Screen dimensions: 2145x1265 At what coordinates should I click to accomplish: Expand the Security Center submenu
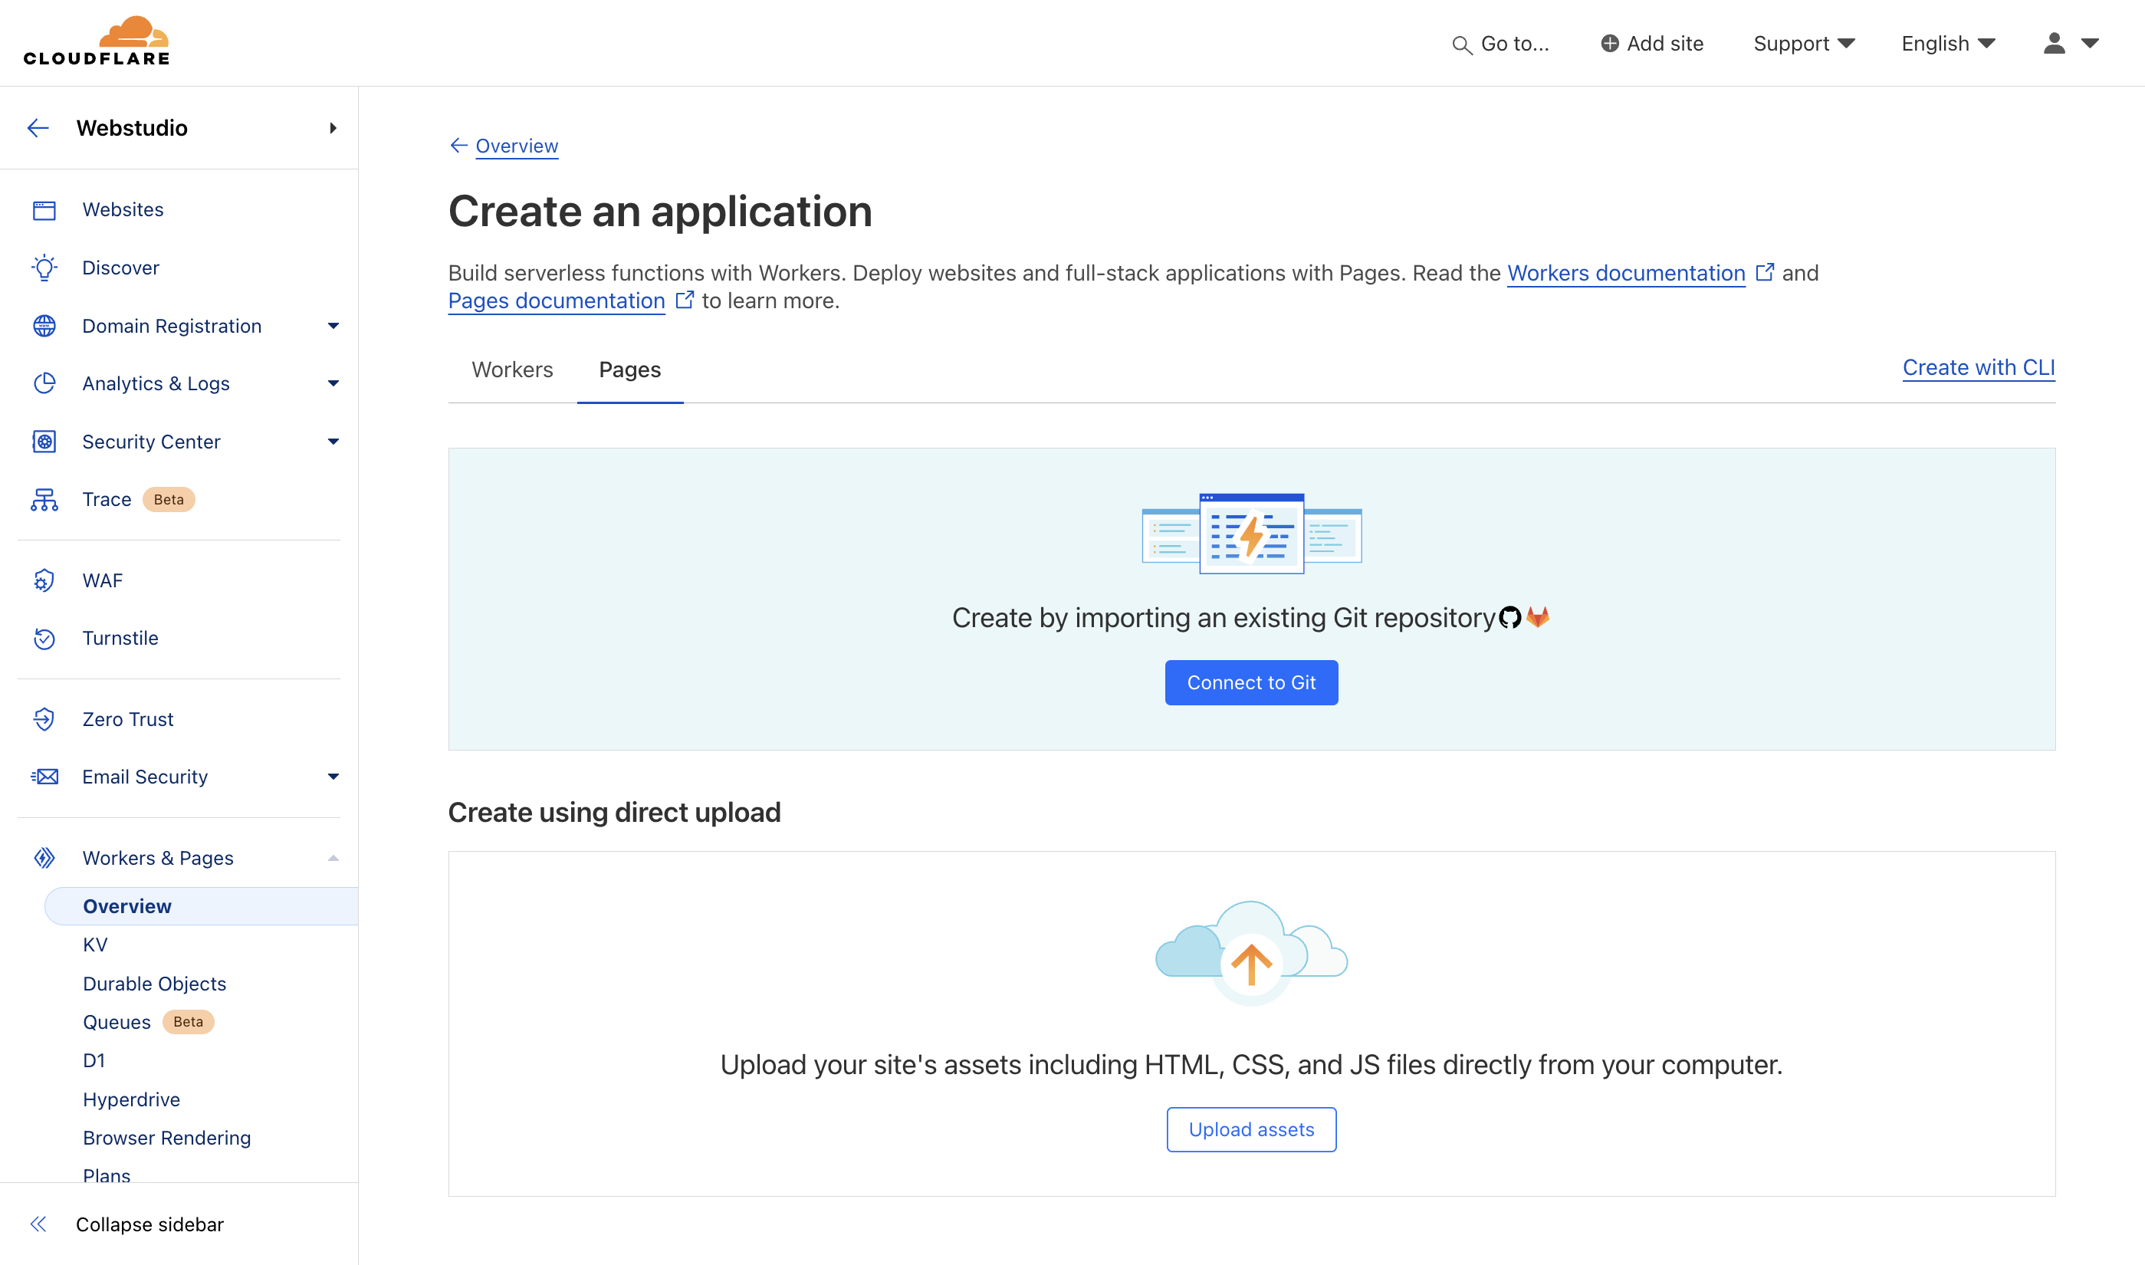333,442
